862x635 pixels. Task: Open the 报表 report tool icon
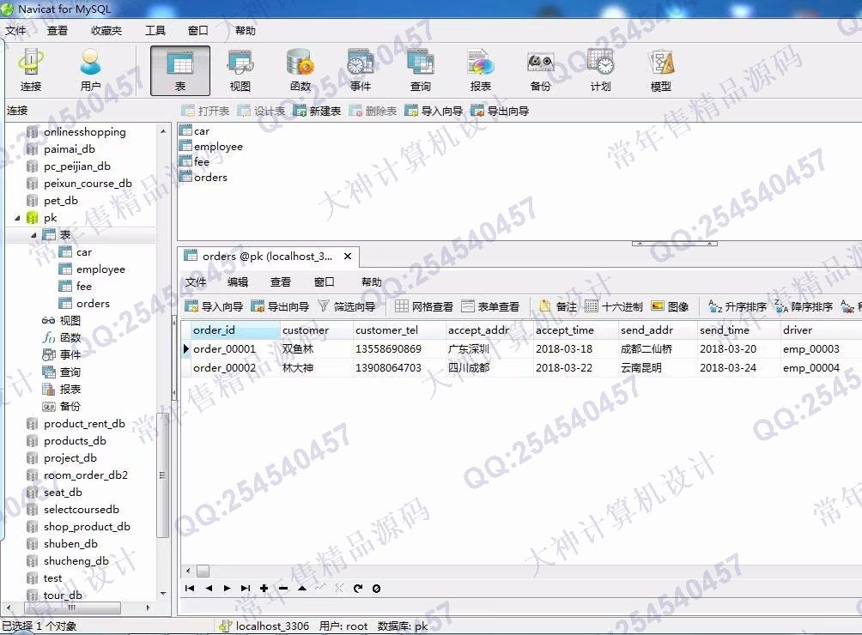(x=480, y=69)
